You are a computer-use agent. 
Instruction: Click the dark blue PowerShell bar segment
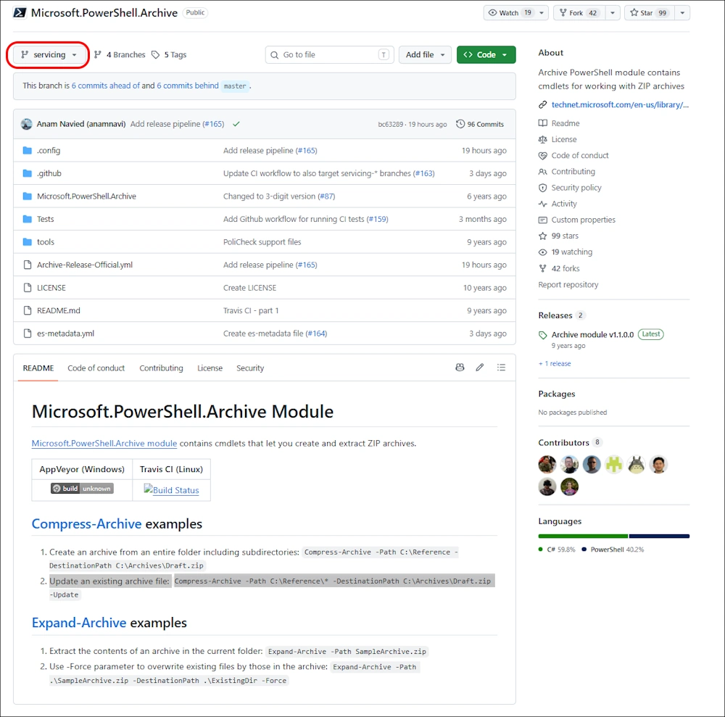pyautogui.click(x=659, y=536)
